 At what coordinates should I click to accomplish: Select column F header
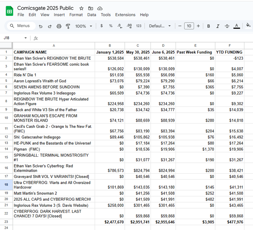pyautogui.click(x=230, y=45)
